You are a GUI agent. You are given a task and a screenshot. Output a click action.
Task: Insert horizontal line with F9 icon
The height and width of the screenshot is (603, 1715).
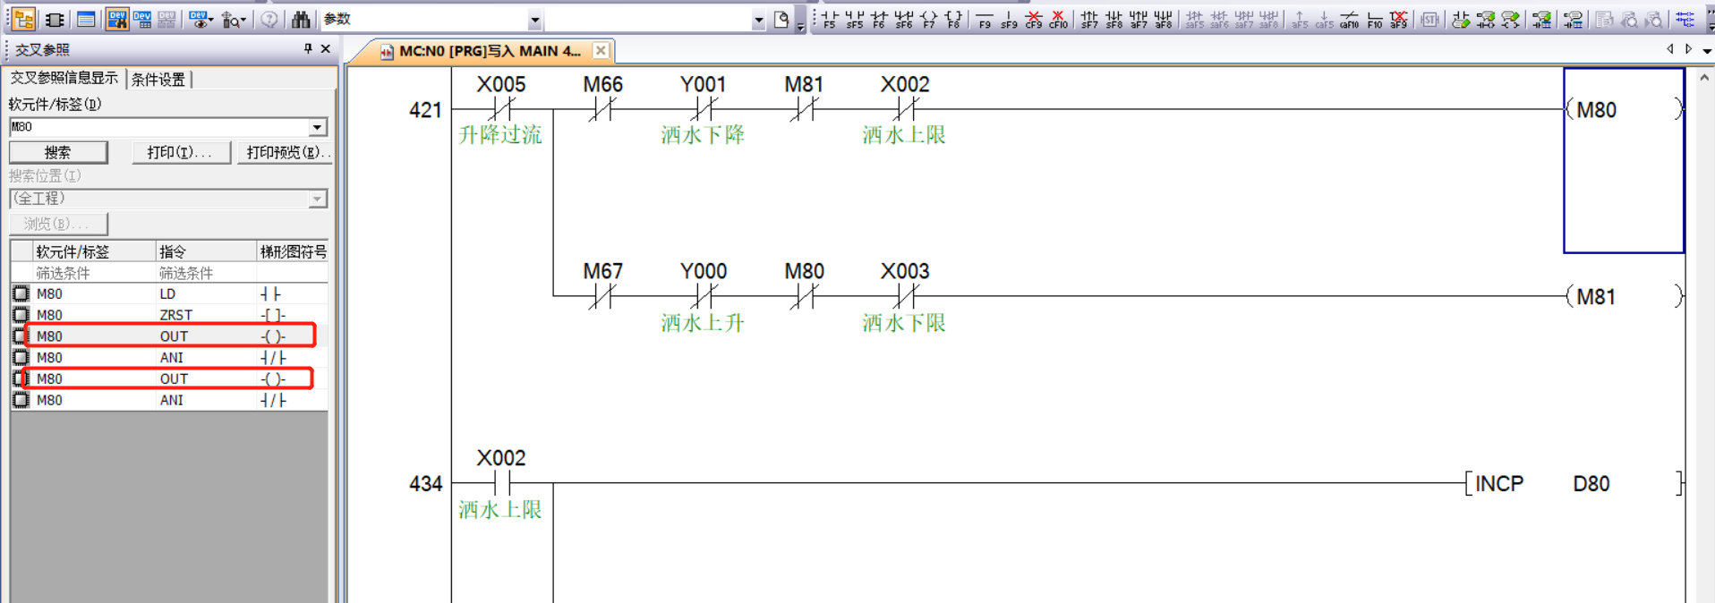coord(985,19)
